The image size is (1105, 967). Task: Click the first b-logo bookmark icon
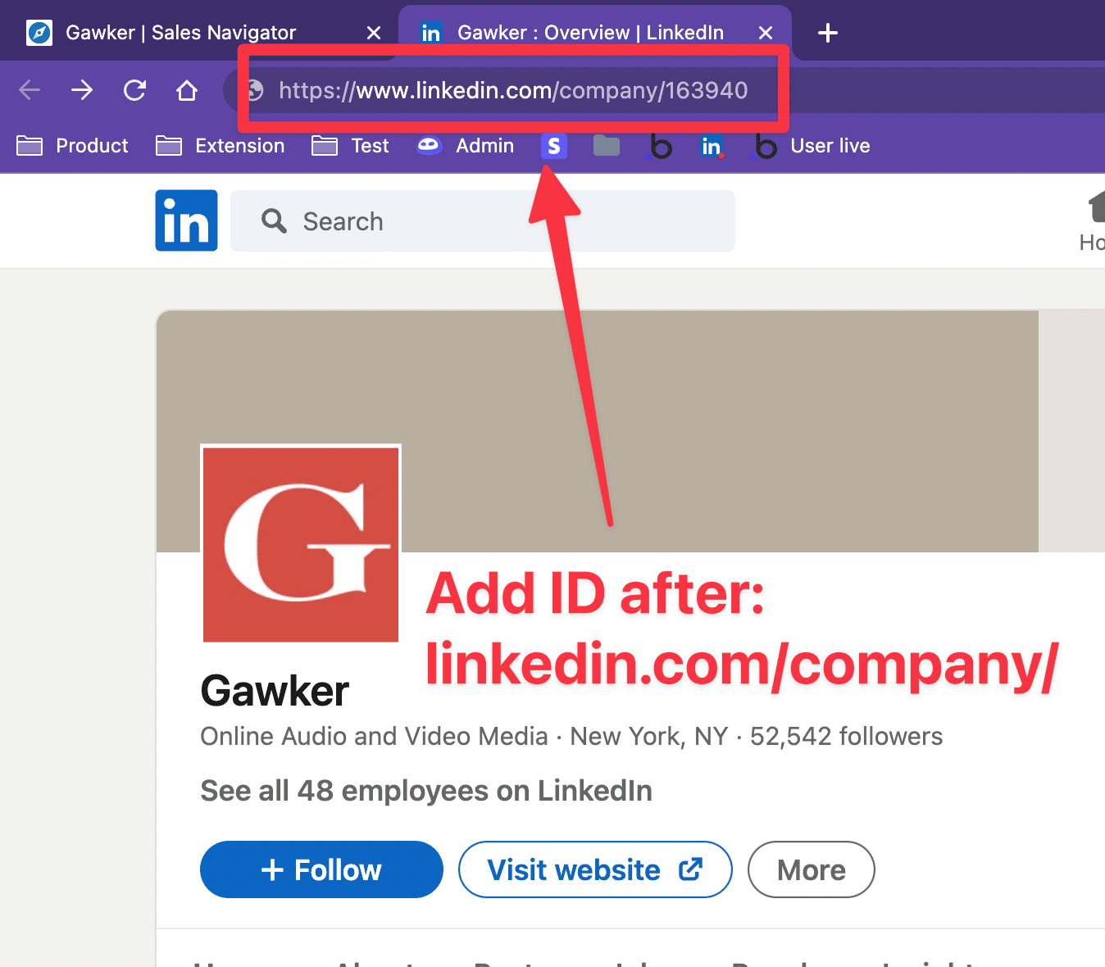click(x=661, y=145)
